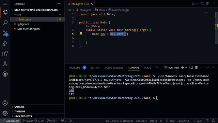Synchronize changes in status bar
Viewport: 218px width, 123px height.
tap(39, 121)
